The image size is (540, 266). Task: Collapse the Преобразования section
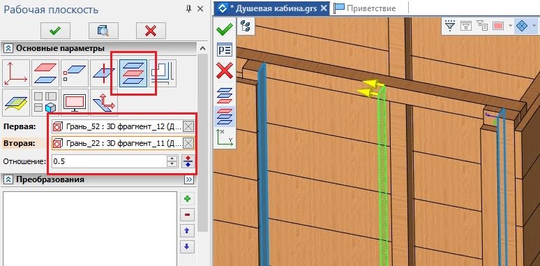tap(7, 179)
